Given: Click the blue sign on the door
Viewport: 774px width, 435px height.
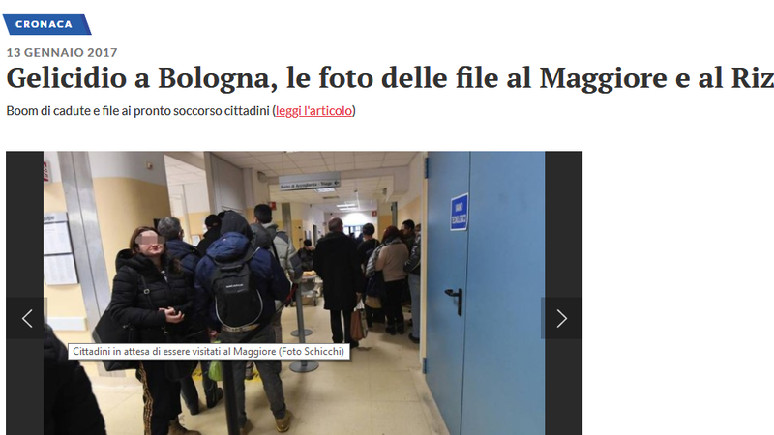Looking at the screenshot, I should click(x=459, y=212).
